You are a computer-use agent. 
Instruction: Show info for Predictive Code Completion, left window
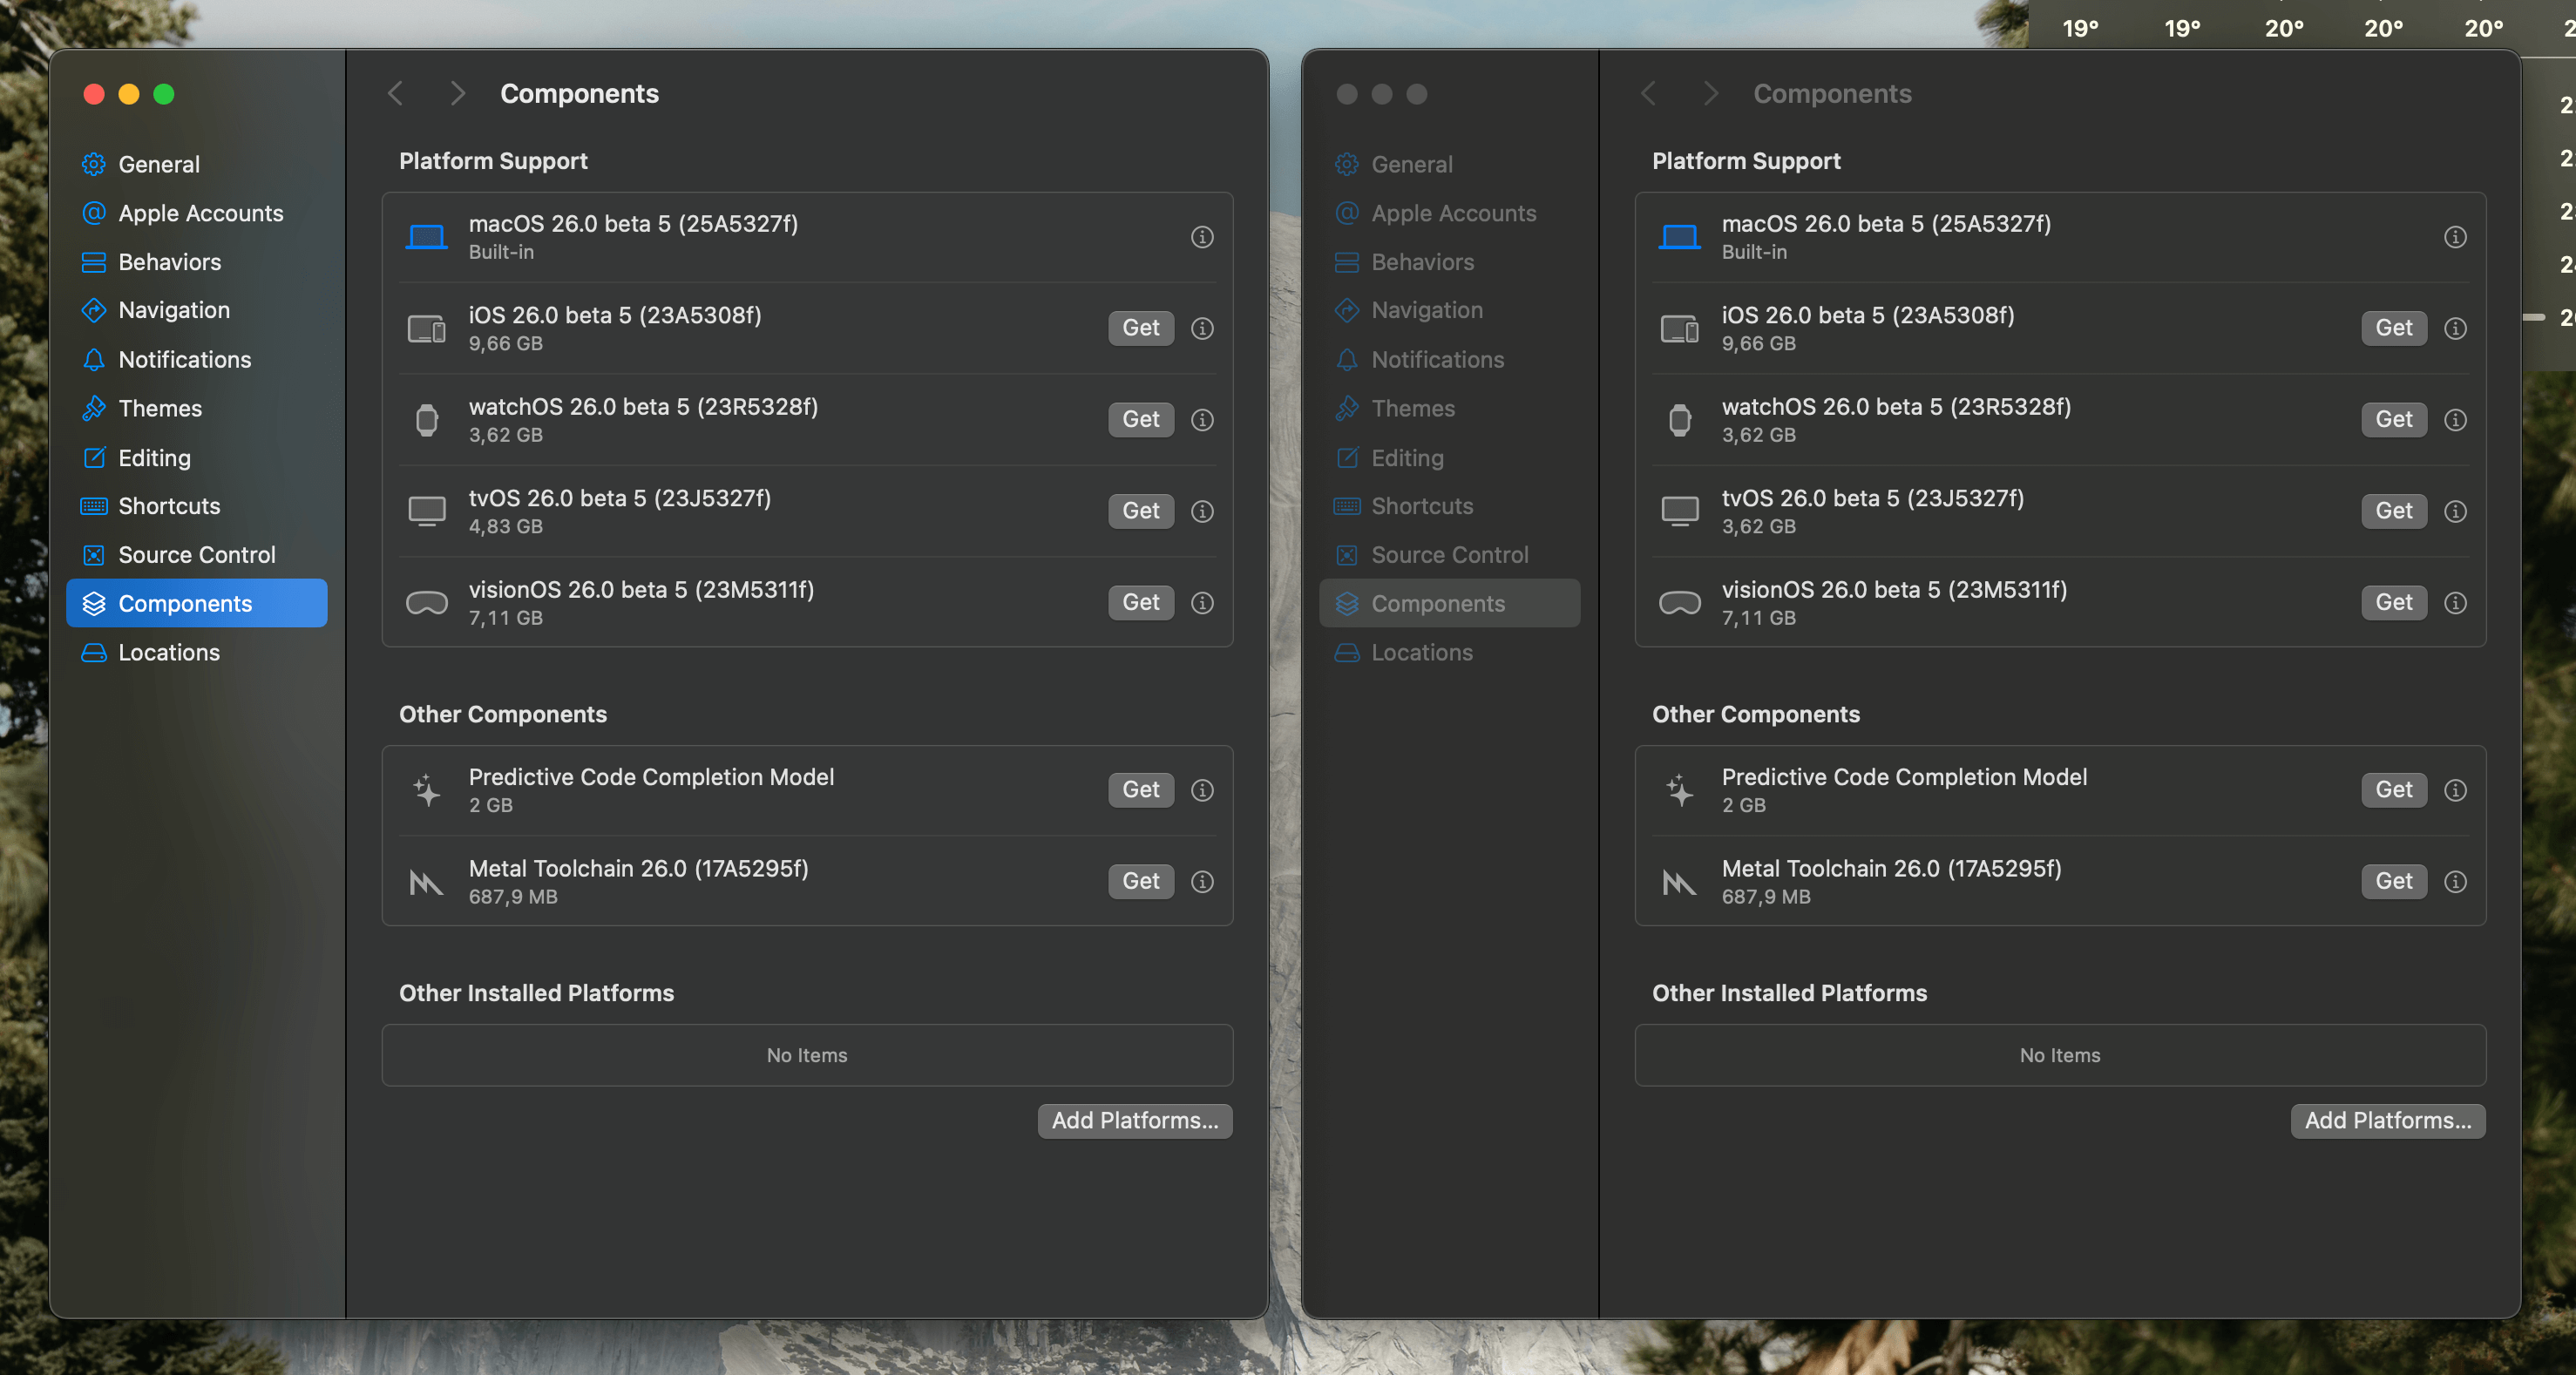(x=1202, y=790)
